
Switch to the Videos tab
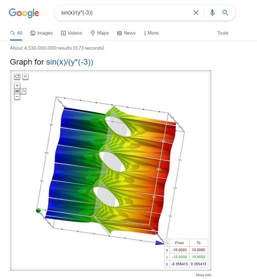[71, 33]
